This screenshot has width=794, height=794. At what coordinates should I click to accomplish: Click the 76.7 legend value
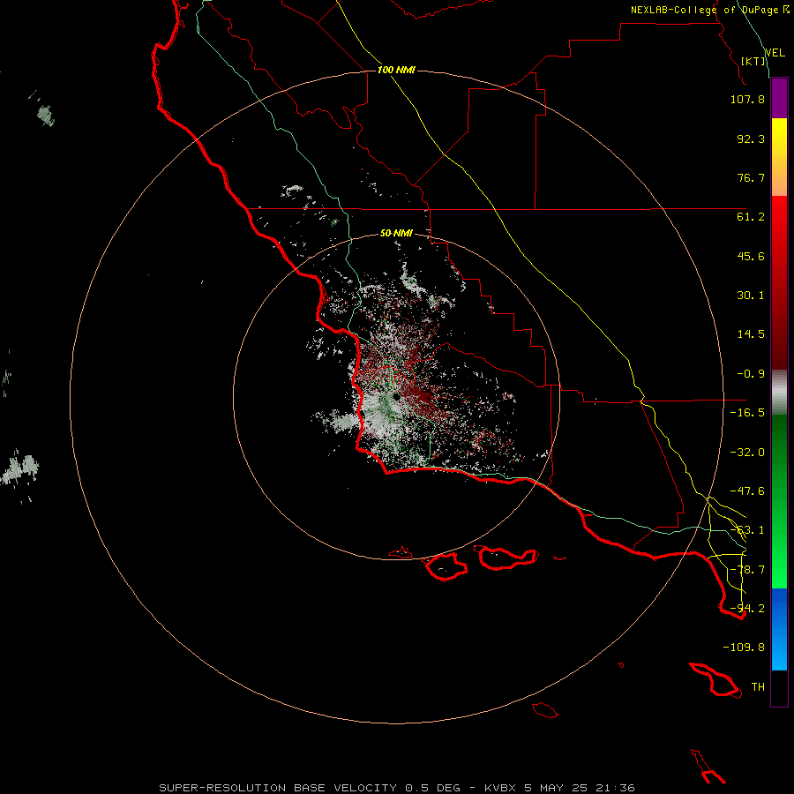tap(751, 177)
